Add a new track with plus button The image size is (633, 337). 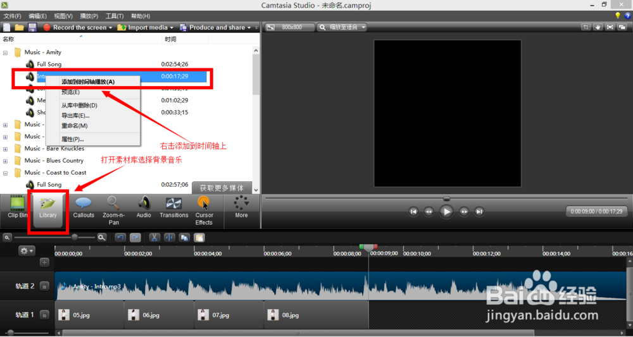click(44, 262)
